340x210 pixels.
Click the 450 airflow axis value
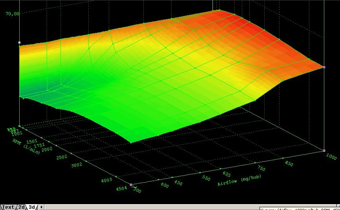(178, 183)
